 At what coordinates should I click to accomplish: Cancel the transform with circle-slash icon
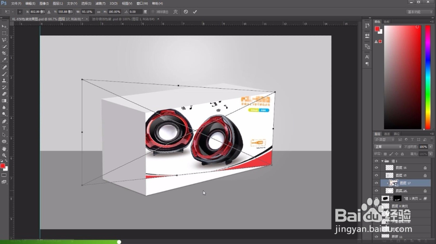(186, 12)
